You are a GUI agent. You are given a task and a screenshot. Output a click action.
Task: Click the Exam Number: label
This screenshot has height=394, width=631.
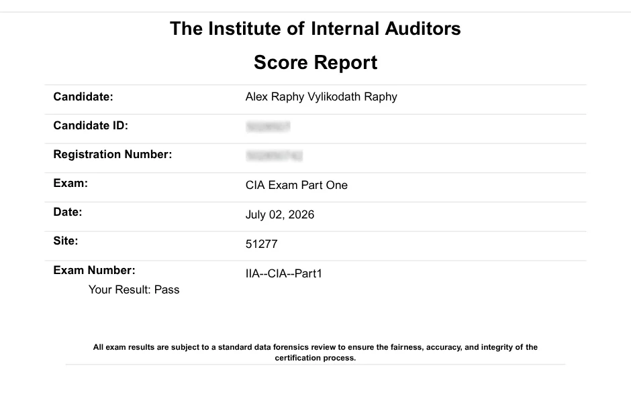(x=94, y=270)
